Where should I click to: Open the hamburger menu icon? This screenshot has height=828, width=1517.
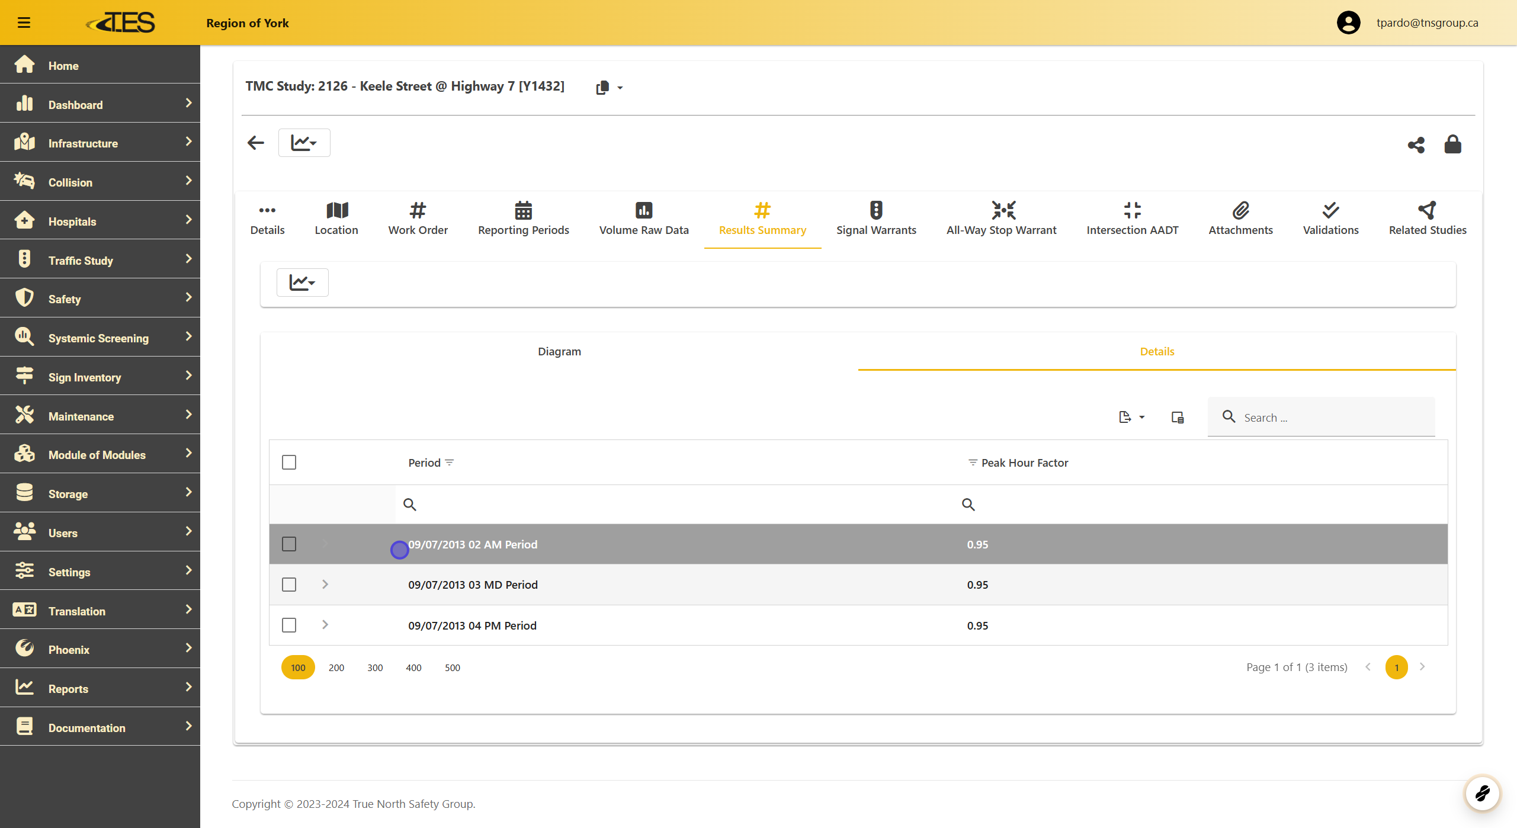(x=24, y=23)
